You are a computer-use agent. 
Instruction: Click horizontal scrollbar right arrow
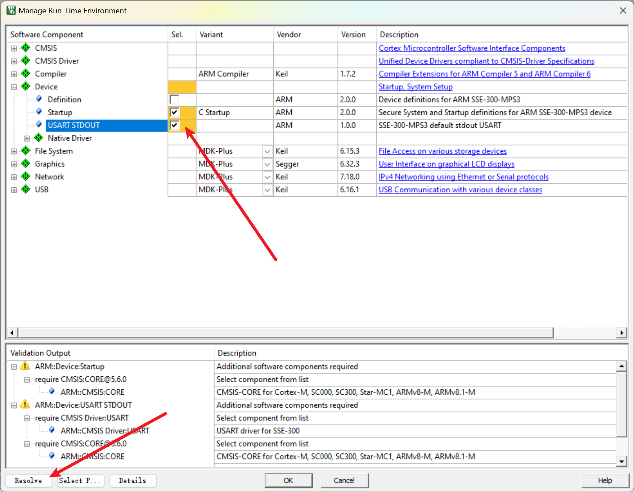point(622,333)
